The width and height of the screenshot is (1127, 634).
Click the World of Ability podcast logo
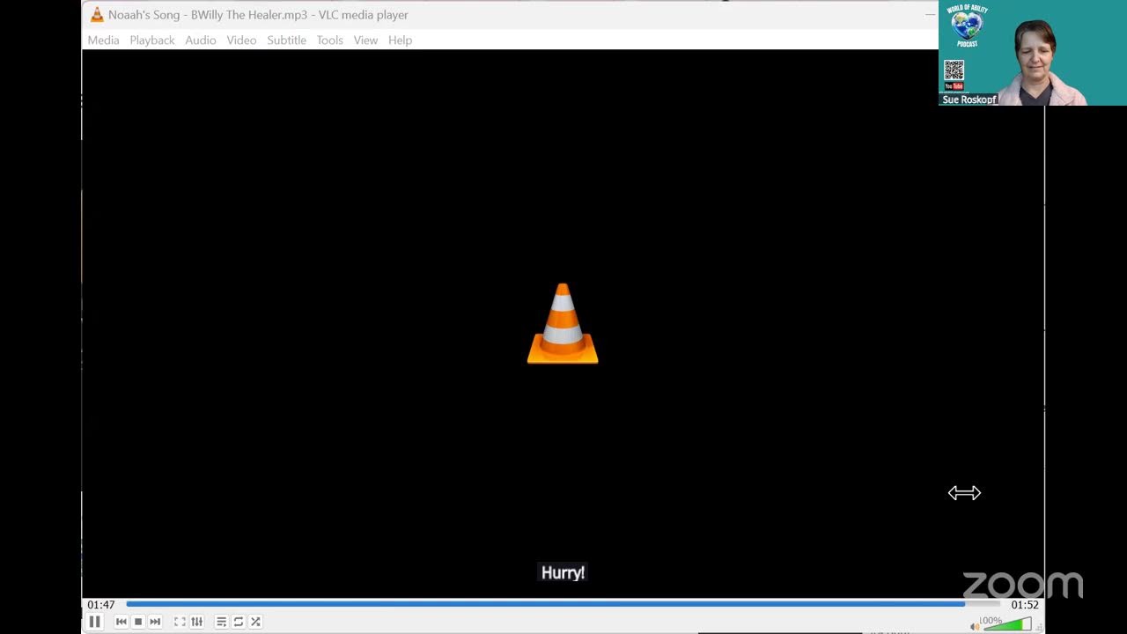tap(967, 25)
